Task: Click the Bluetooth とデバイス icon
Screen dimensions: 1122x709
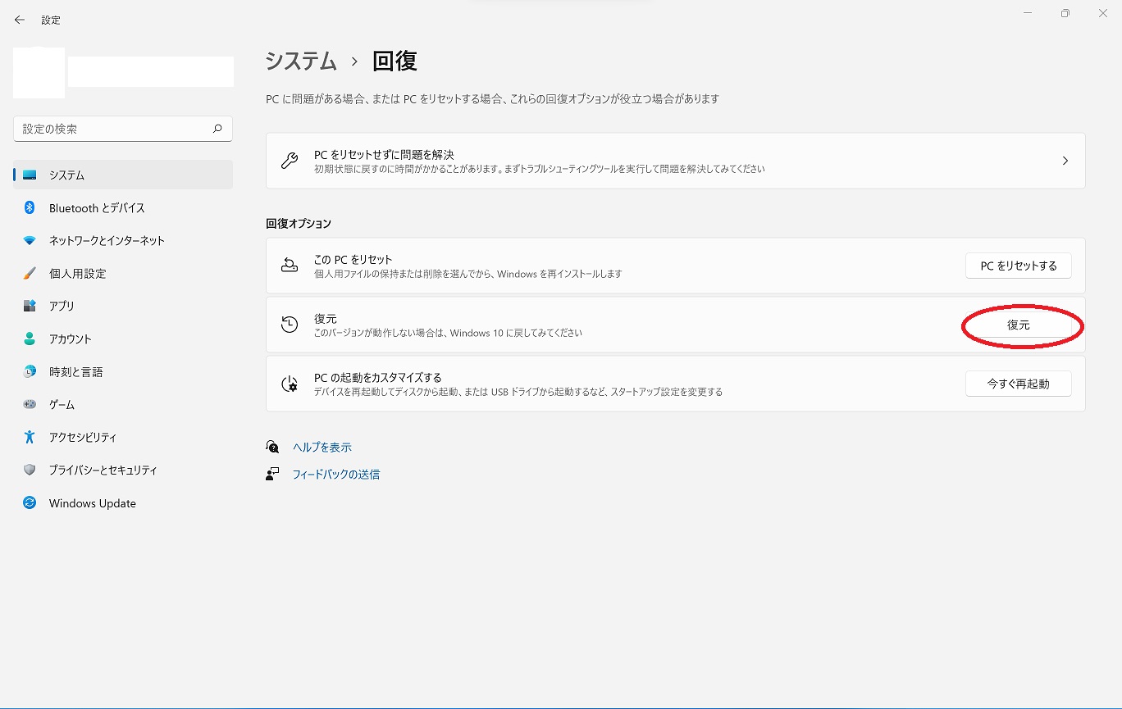Action: pyautogui.click(x=30, y=208)
